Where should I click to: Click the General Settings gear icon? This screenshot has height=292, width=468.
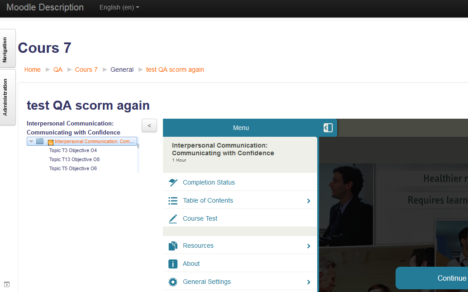pyautogui.click(x=173, y=282)
